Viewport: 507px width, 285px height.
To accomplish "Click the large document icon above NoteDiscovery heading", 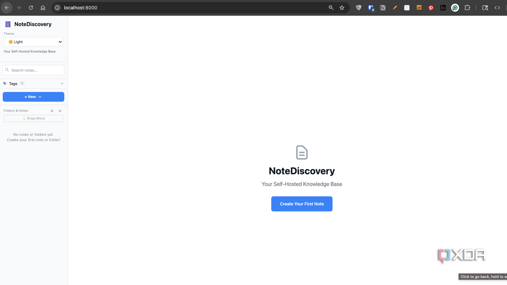I will tap(302, 152).
